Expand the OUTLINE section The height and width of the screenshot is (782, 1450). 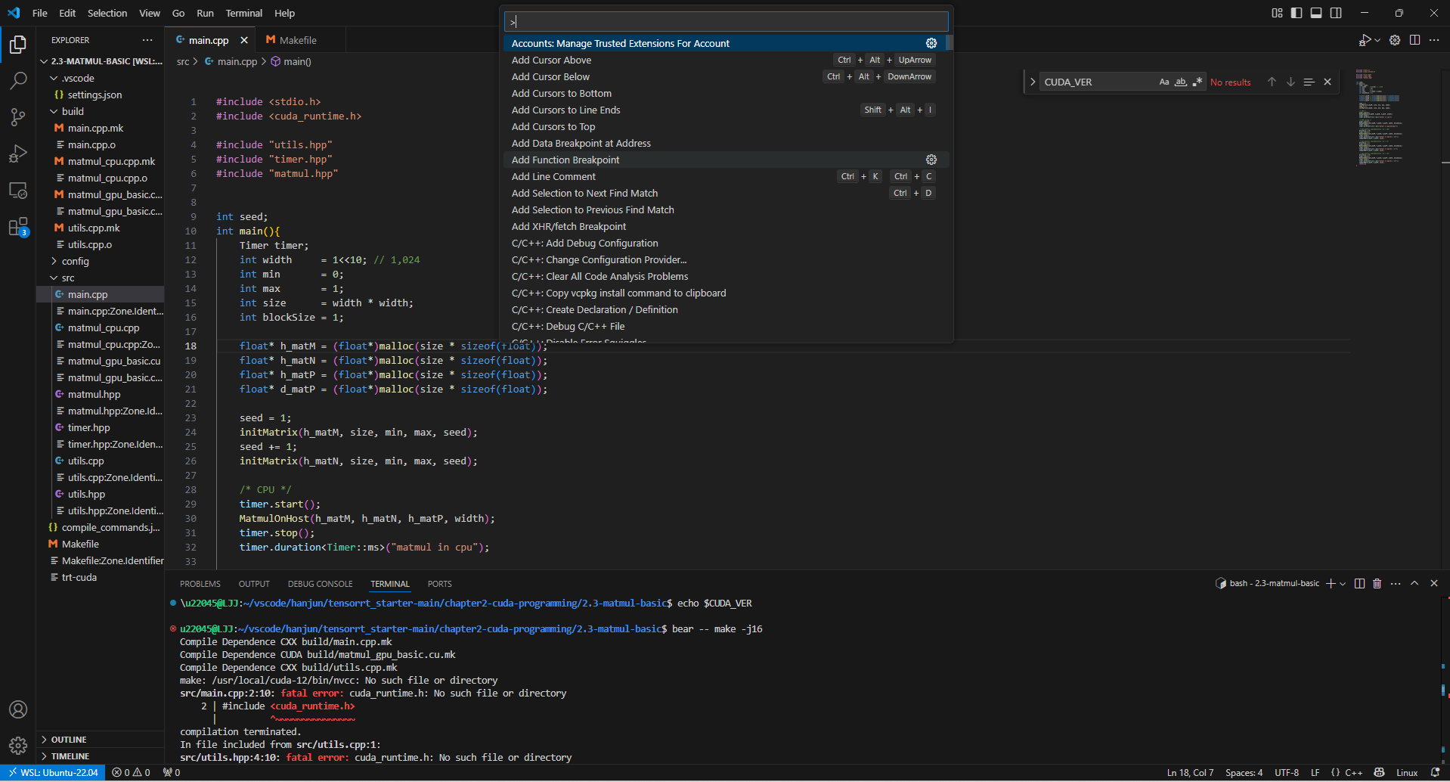(101, 740)
